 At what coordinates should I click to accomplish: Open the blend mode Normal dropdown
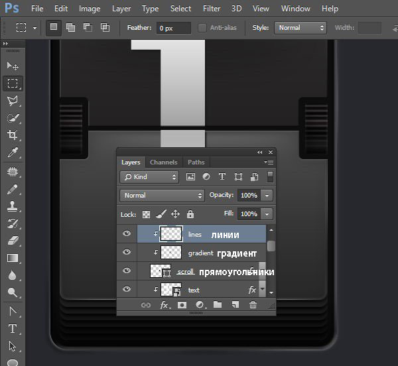[x=163, y=196]
